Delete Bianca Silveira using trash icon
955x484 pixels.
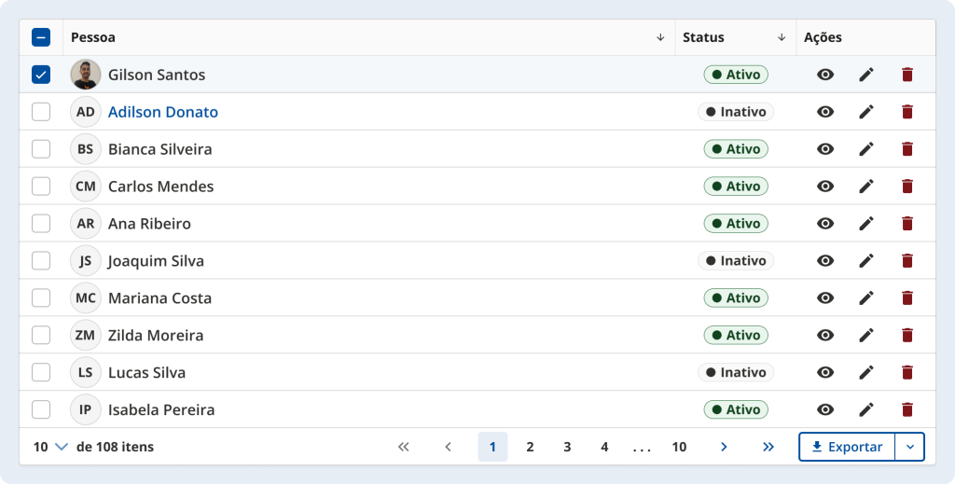(x=907, y=149)
